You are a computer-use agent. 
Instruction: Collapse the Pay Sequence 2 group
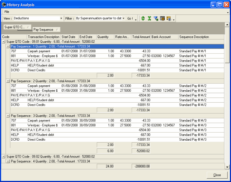[8, 81]
